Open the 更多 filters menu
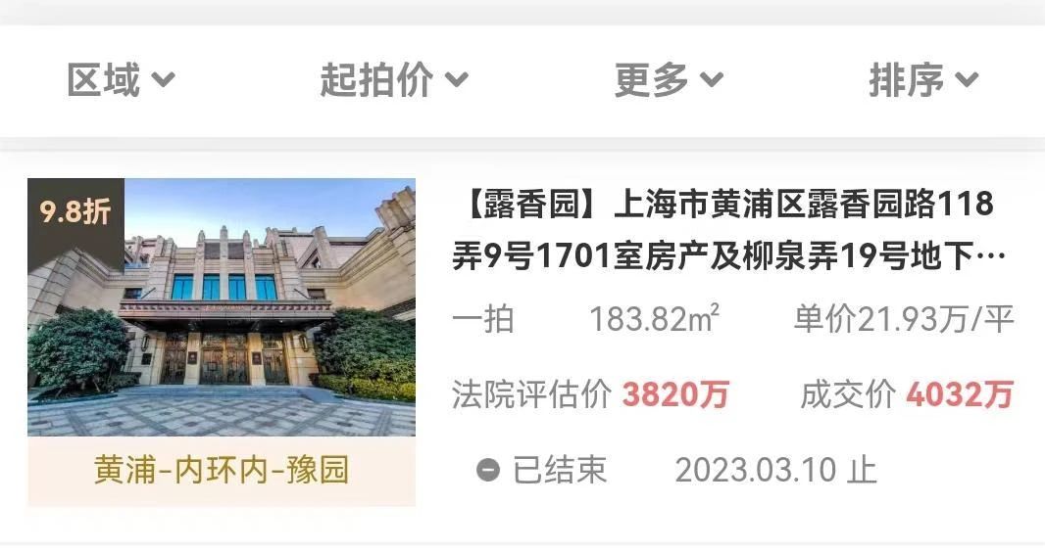The image size is (1045, 552). [x=669, y=80]
